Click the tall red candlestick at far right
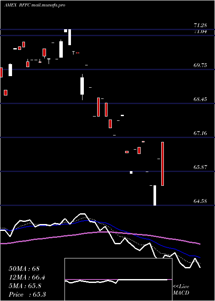Screen dimensions: 215x301 (x=163, y=164)
